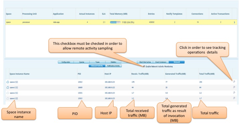The image size is (239, 125).
Task: Toggle Enable Network Activity Monitoring checkbox
Action: (x=144, y=66)
